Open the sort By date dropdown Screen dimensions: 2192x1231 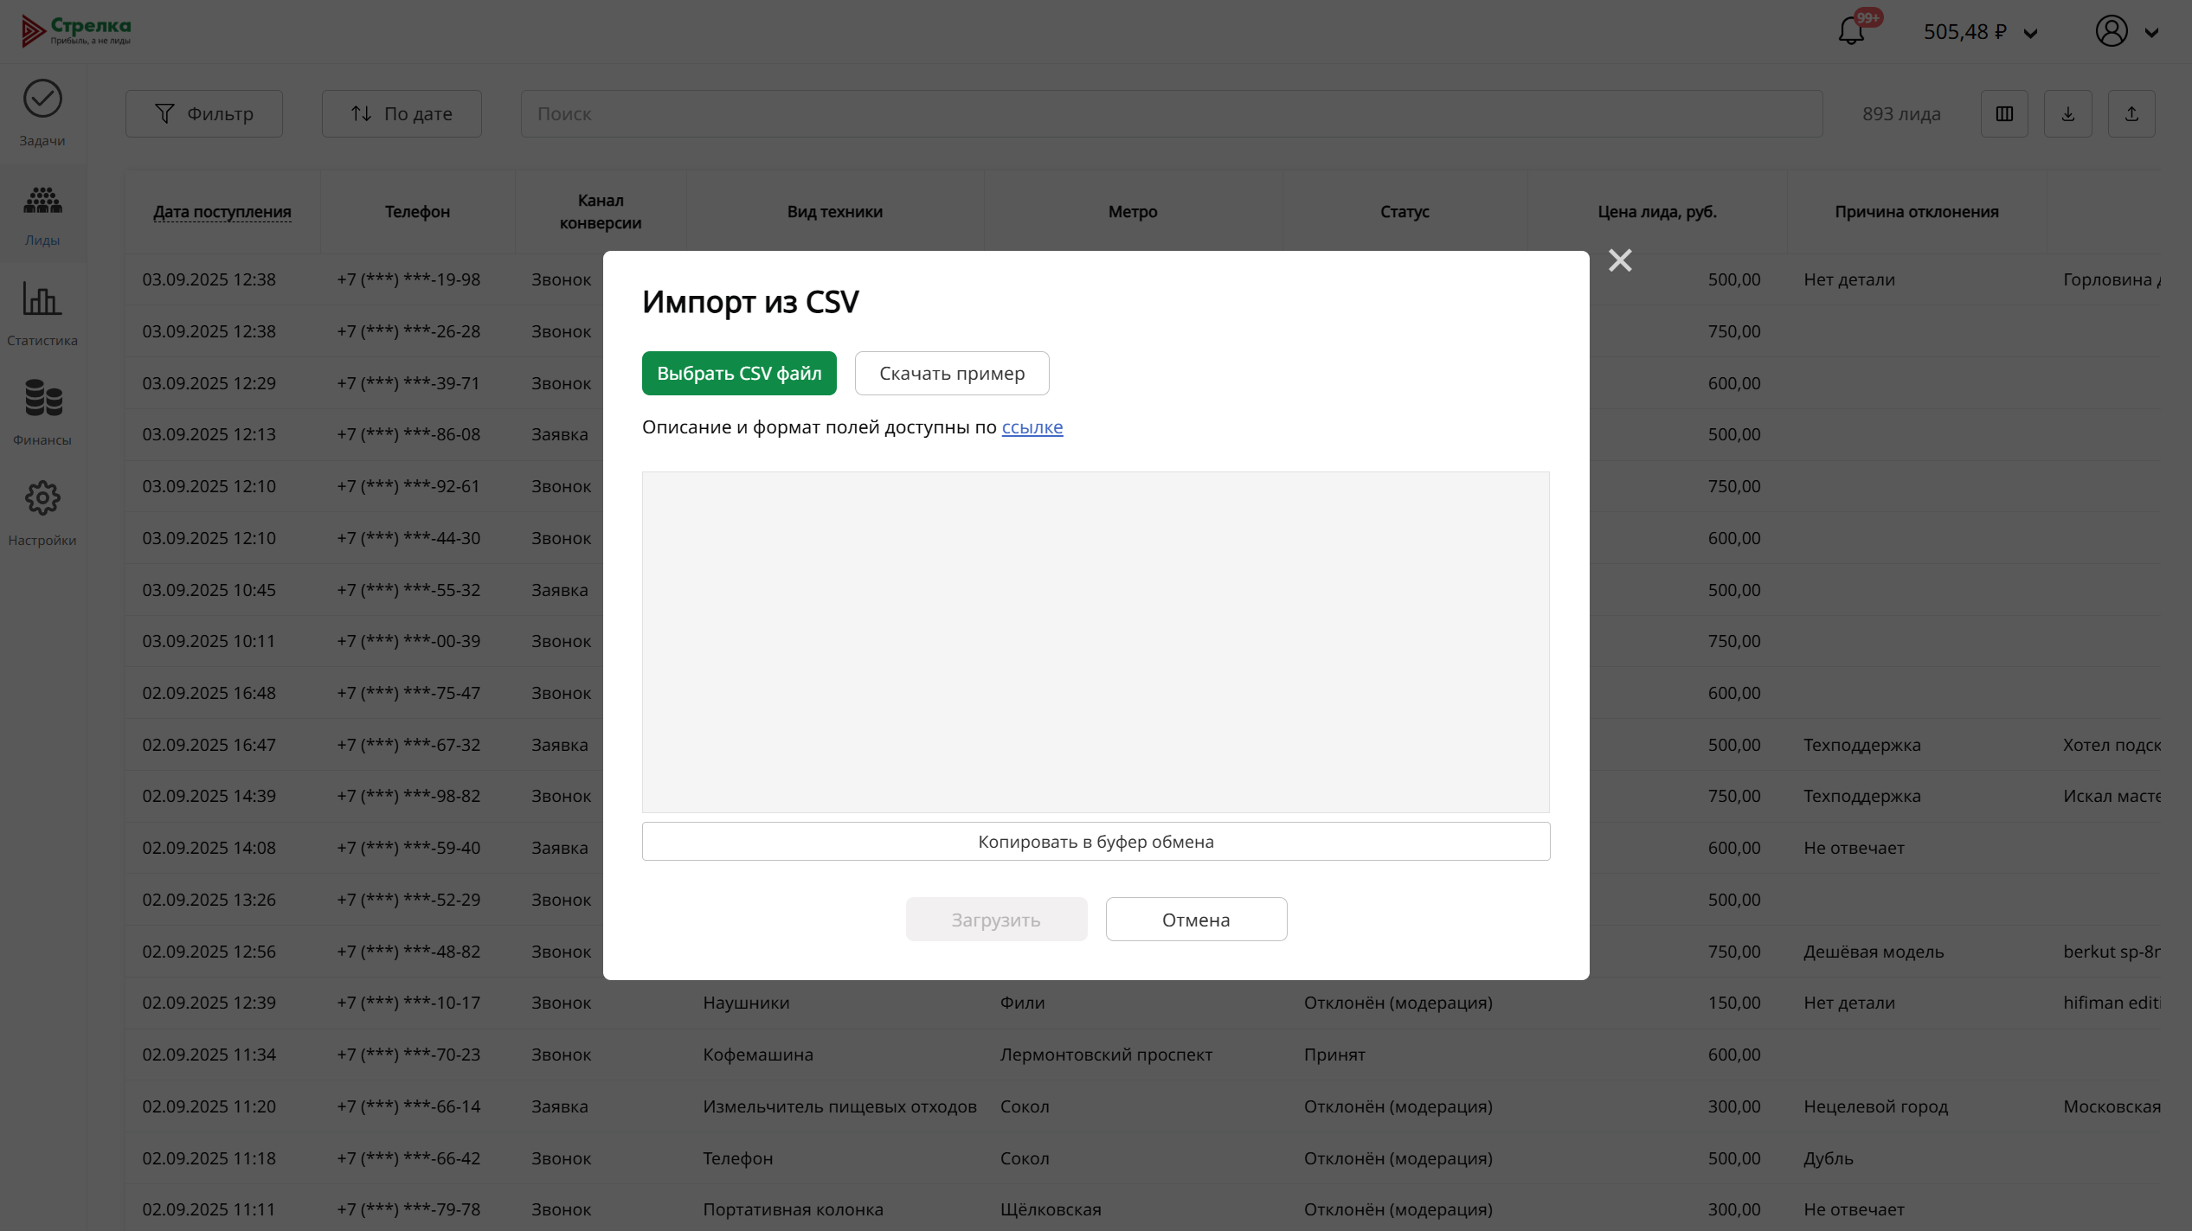[x=402, y=113]
